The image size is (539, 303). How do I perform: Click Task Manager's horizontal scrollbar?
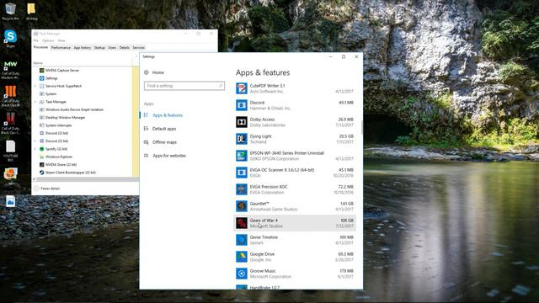(x=88, y=179)
